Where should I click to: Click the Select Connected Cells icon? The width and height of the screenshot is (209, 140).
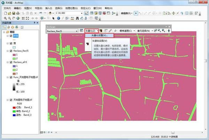click(x=155, y=31)
